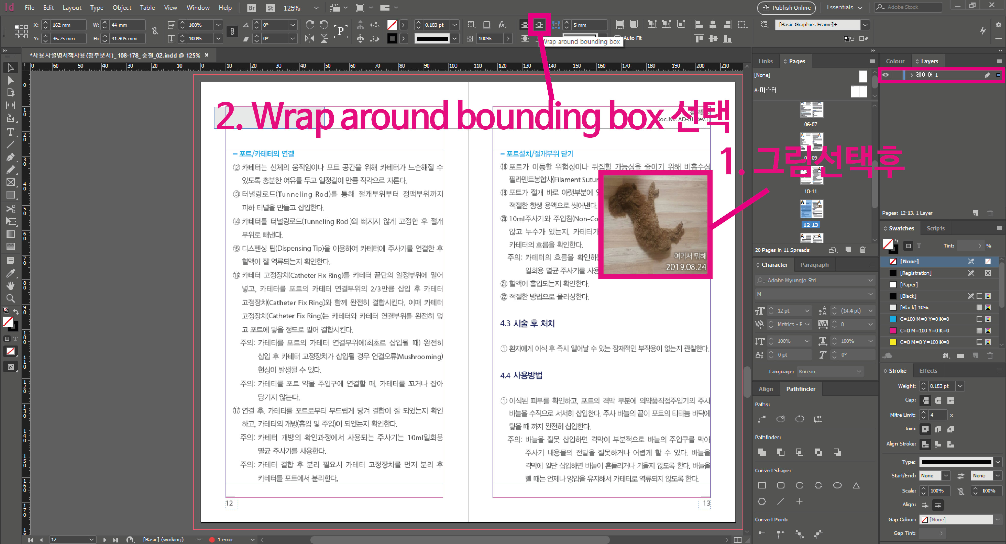This screenshot has width=1006, height=544.
Task: Create new page in Pages panel
Action: click(848, 250)
